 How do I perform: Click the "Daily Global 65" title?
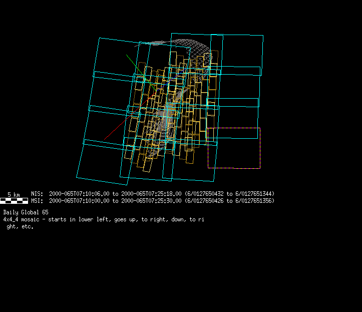coord(26,212)
